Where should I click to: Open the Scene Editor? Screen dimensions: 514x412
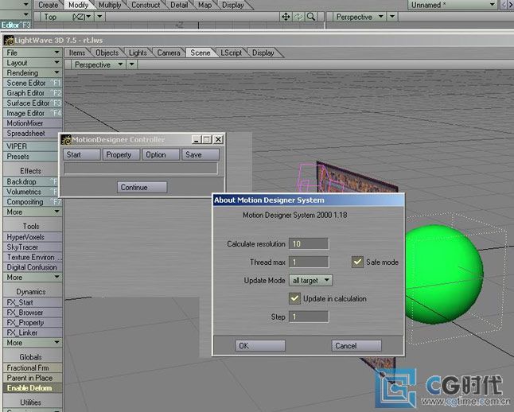[x=33, y=83]
